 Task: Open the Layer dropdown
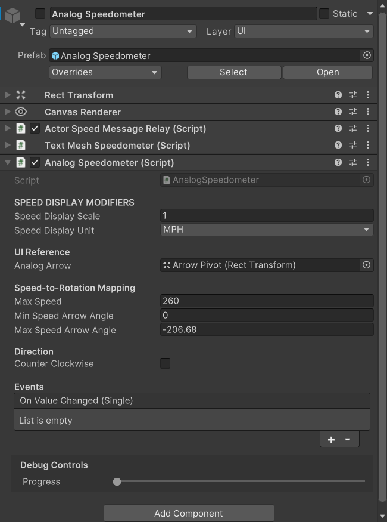pos(304,31)
